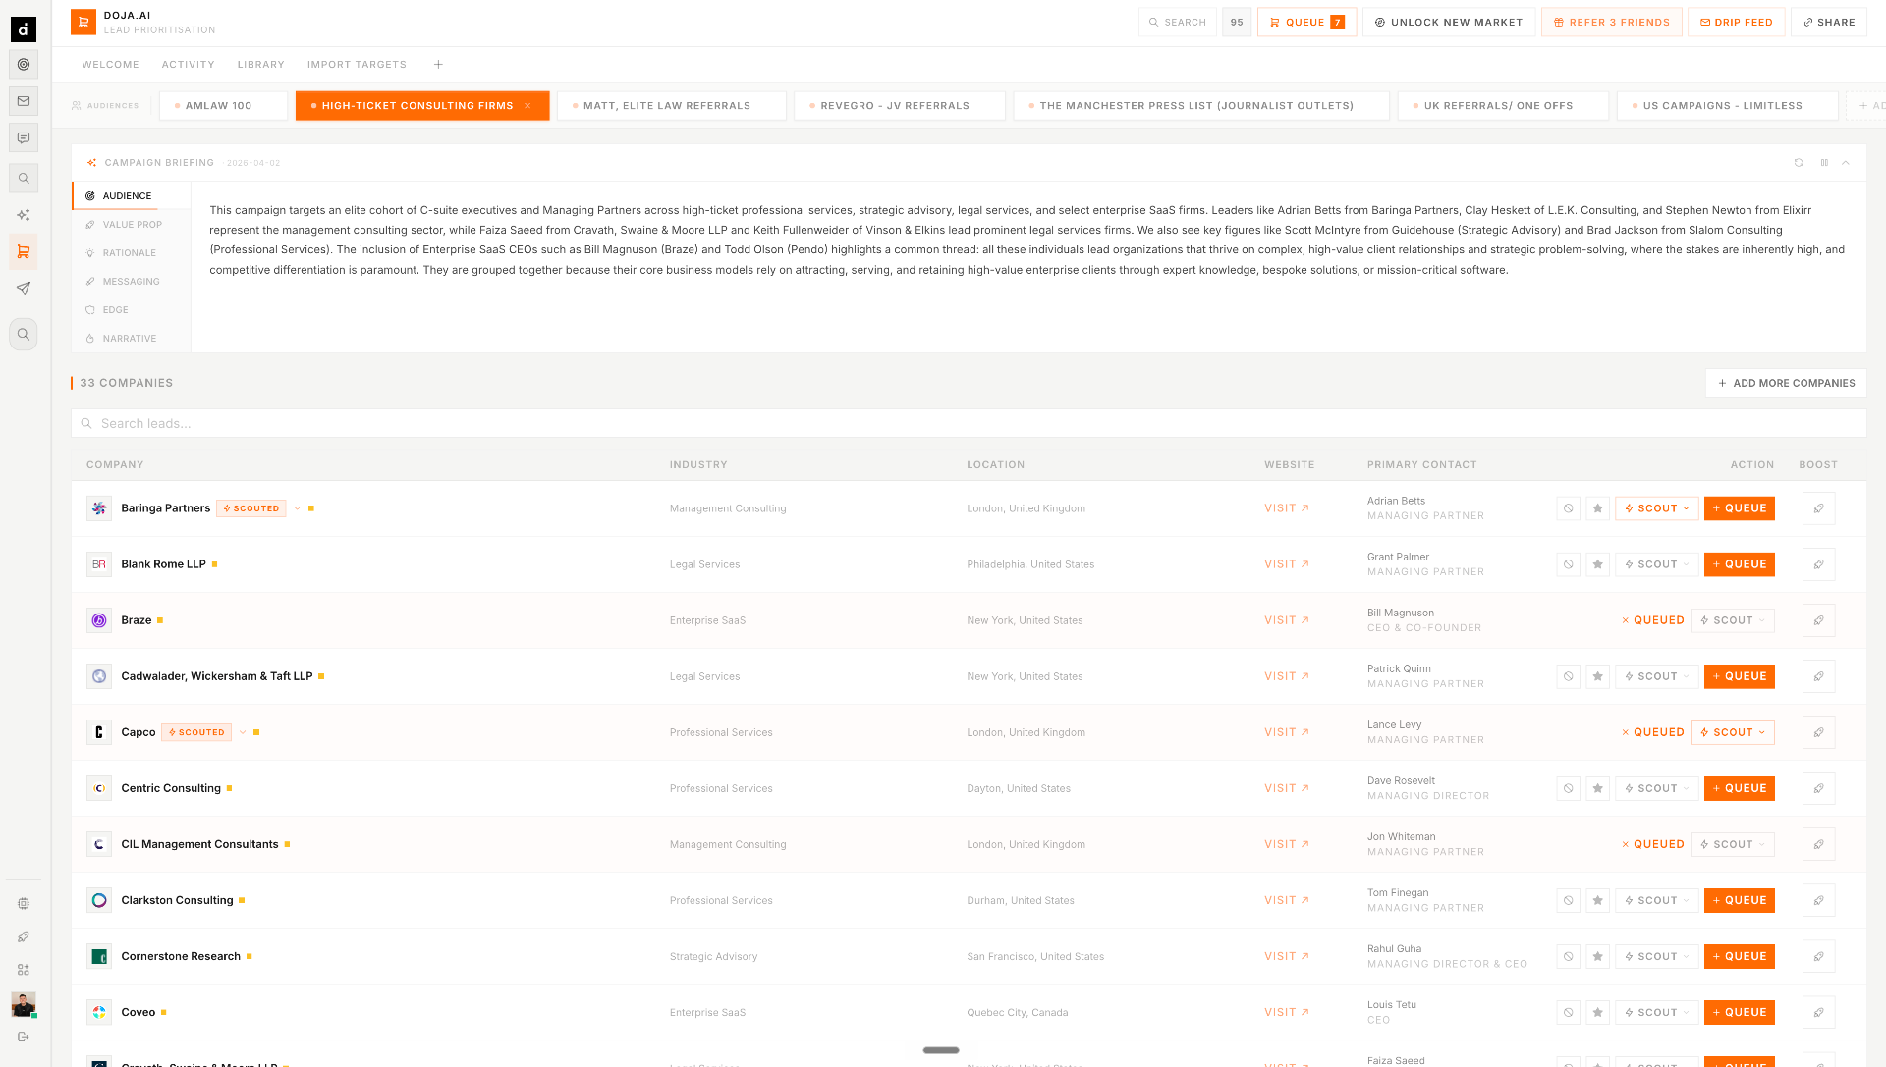Queue the Cadwalader, Wickersham & Taft lead
Screen dimensions: 1886x1067
1740,676
